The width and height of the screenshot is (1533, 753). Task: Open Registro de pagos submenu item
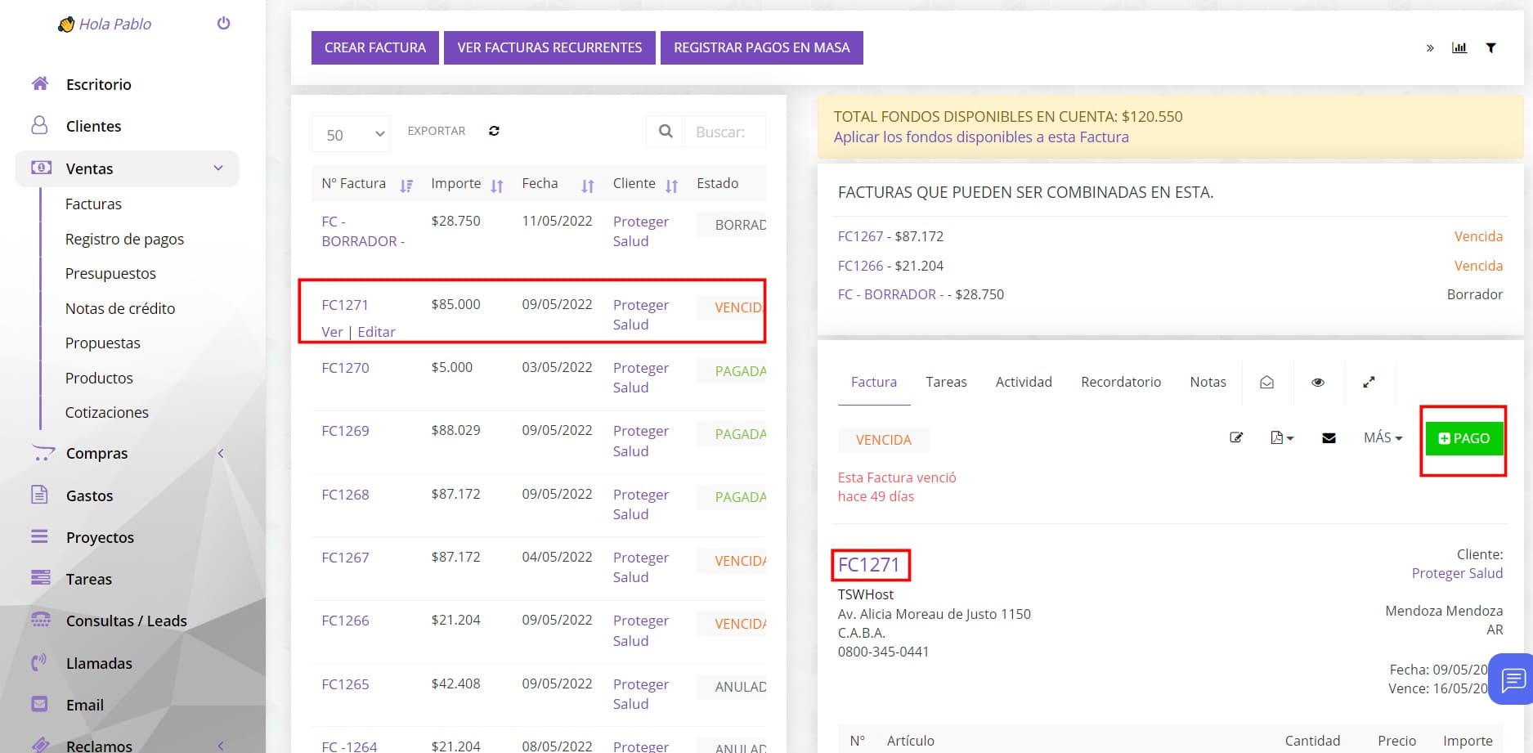click(x=124, y=239)
